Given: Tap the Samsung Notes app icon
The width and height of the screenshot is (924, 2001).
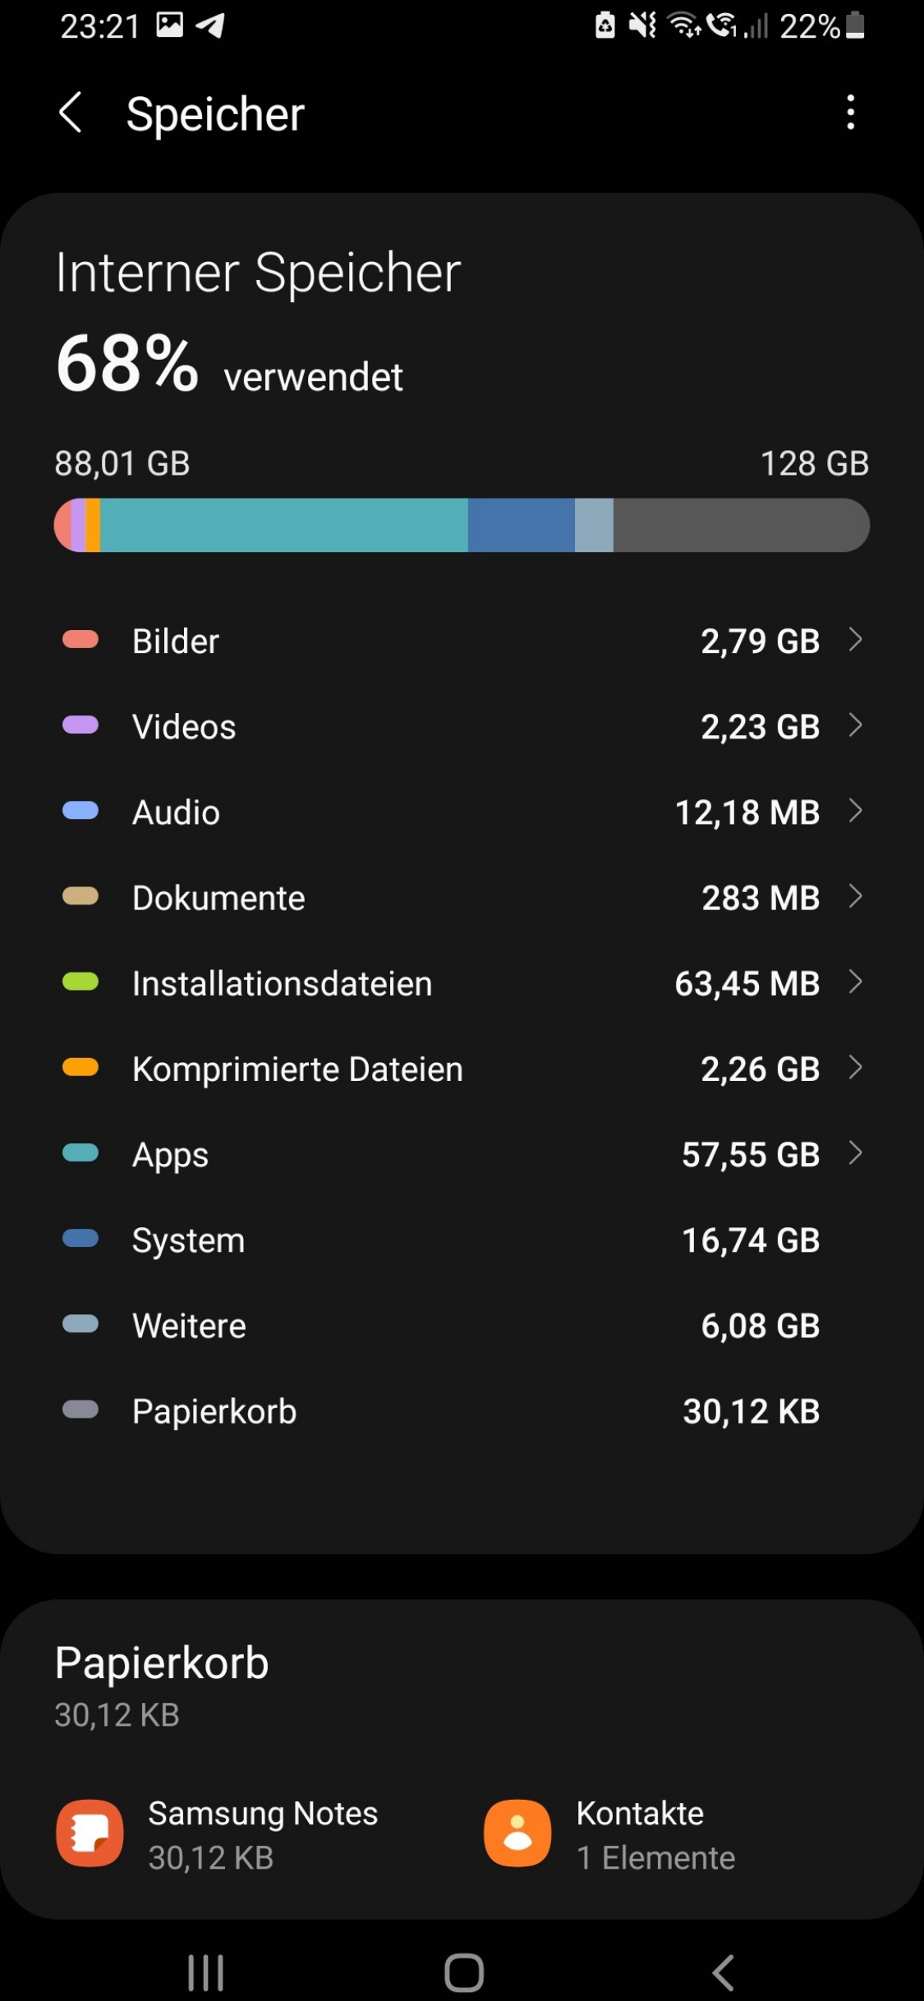Looking at the screenshot, I should [90, 1833].
